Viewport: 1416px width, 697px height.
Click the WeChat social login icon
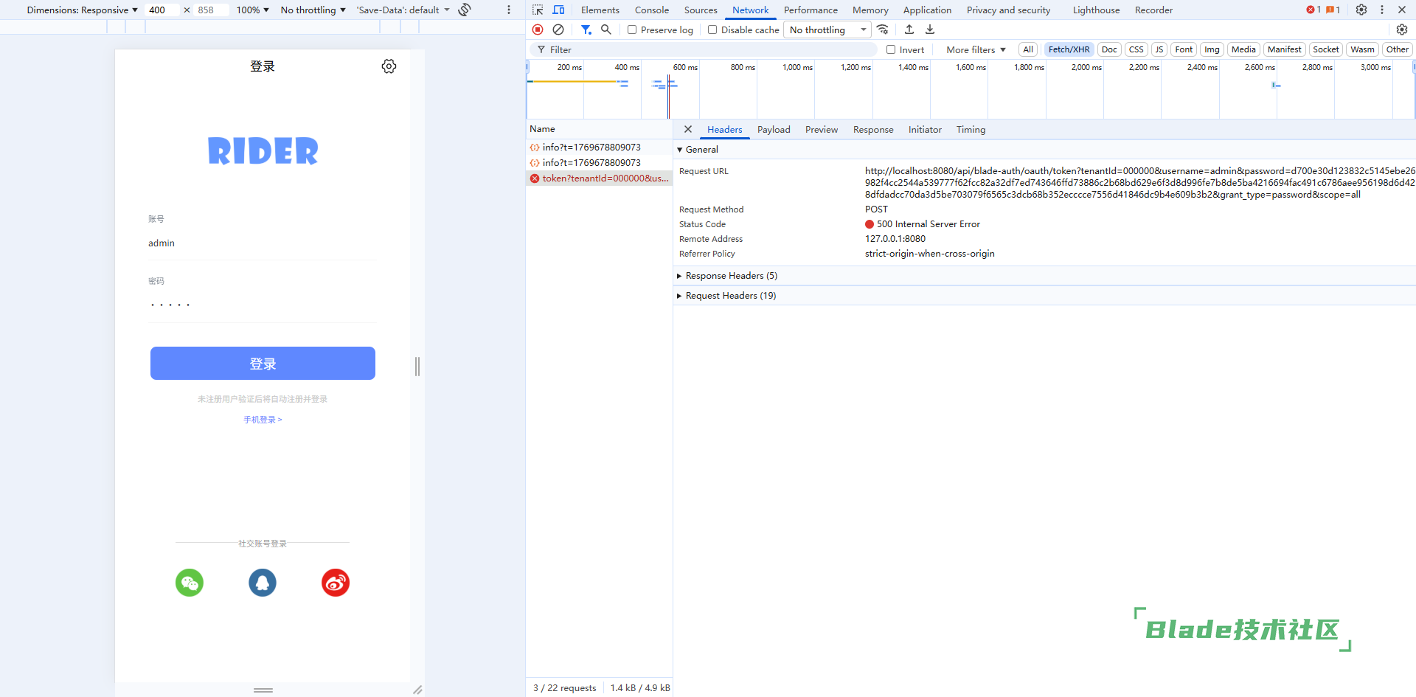190,583
